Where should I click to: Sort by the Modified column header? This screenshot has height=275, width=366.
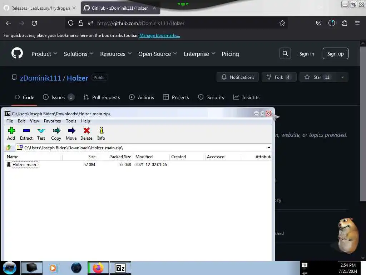point(152,157)
